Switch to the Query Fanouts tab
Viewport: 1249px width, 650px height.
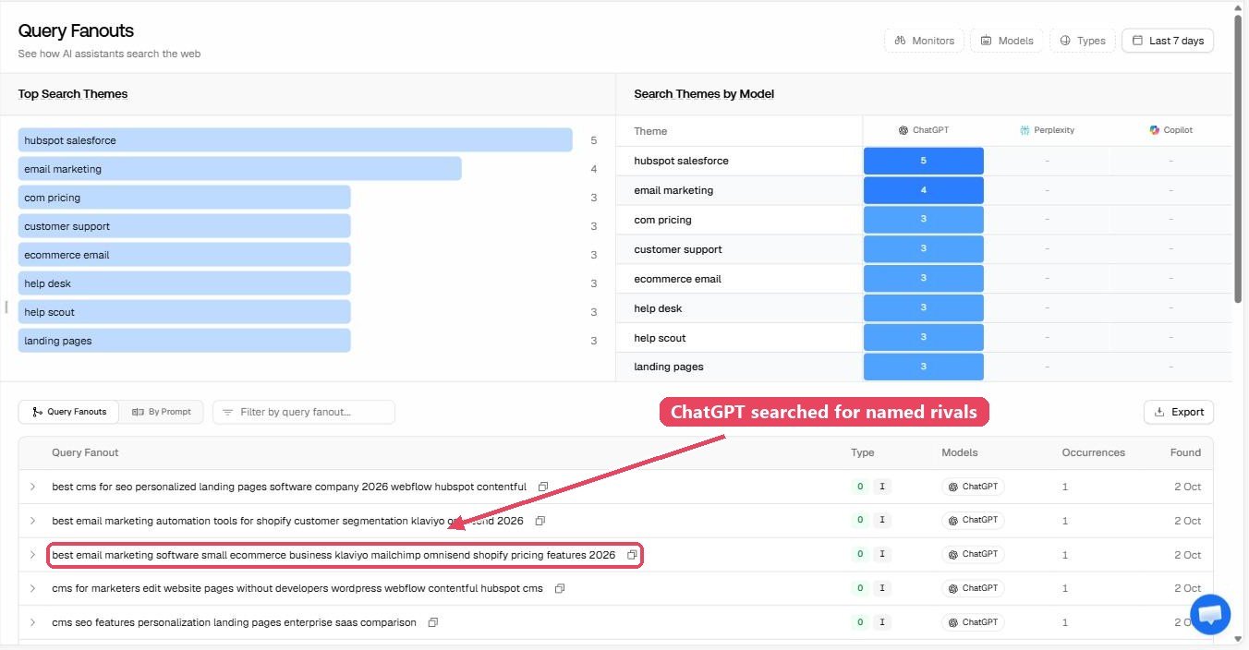(69, 412)
